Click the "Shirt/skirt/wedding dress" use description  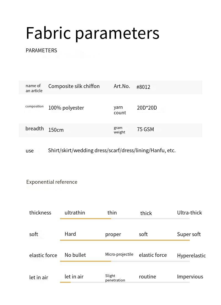click(x=112, y=150)
